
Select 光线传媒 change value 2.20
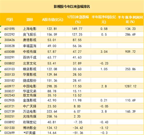click(x=77, y=116)
